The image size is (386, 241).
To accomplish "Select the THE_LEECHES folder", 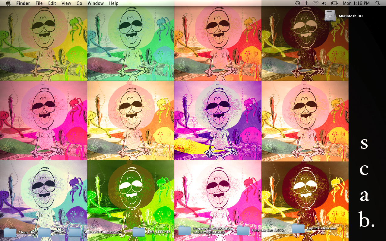I will pos(139,232).
